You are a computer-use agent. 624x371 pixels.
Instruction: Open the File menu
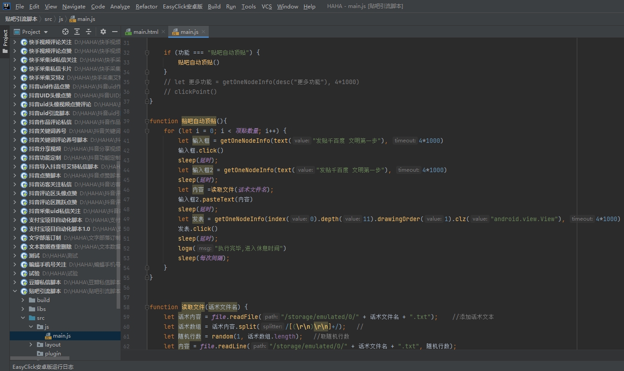[x=20, y=6]
